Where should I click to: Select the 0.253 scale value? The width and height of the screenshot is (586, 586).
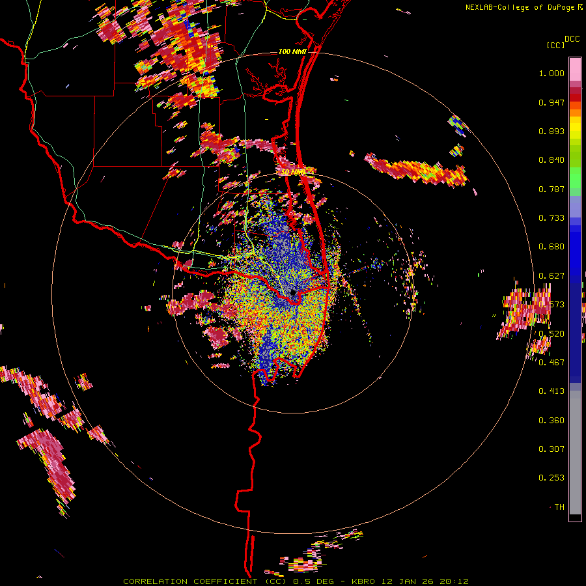551,478
